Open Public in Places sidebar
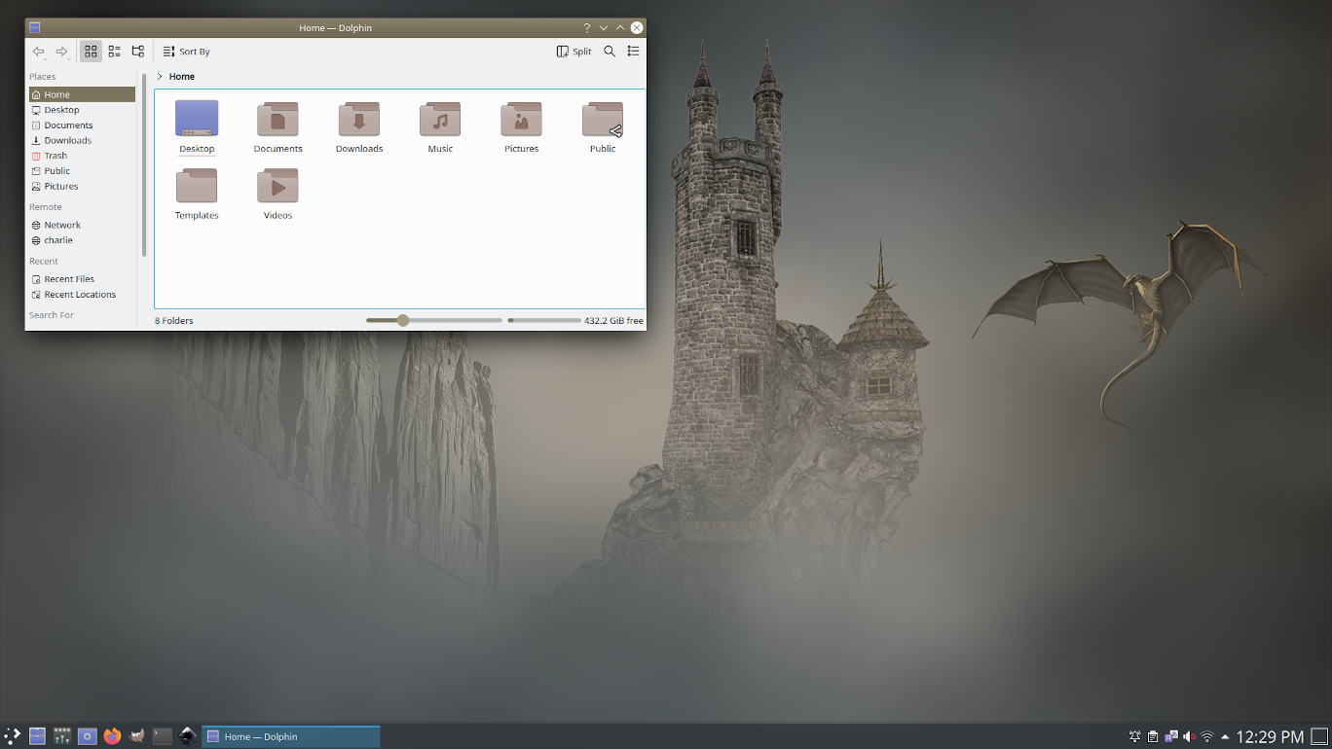Viewport: 1332px width, 749px height. tap(82, 171)
